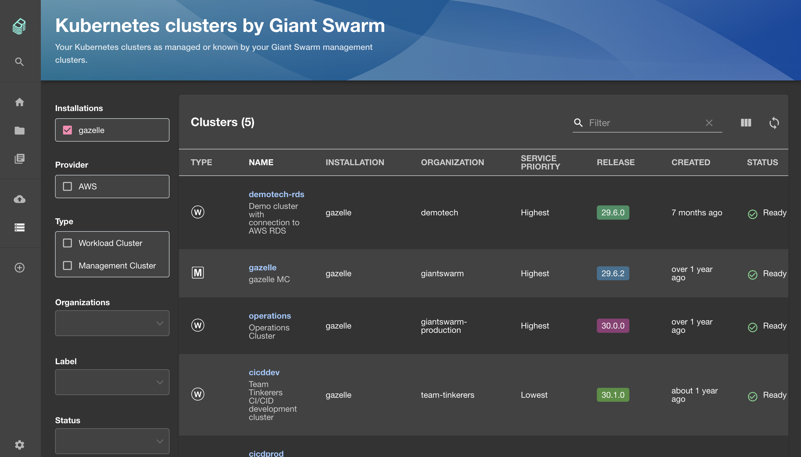Open the organizations folder icon in sidebar
Image resolution: width=801 pixels, height=457 pixels.
point(20,131)
